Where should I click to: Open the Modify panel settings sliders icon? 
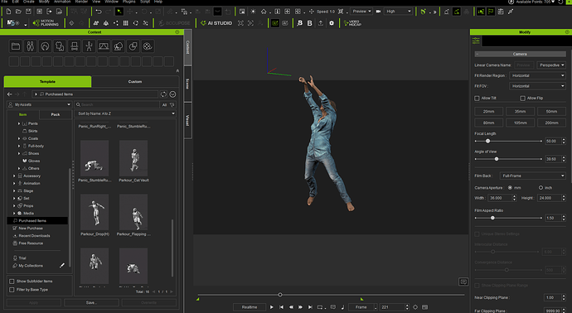[x=476, y=41]
